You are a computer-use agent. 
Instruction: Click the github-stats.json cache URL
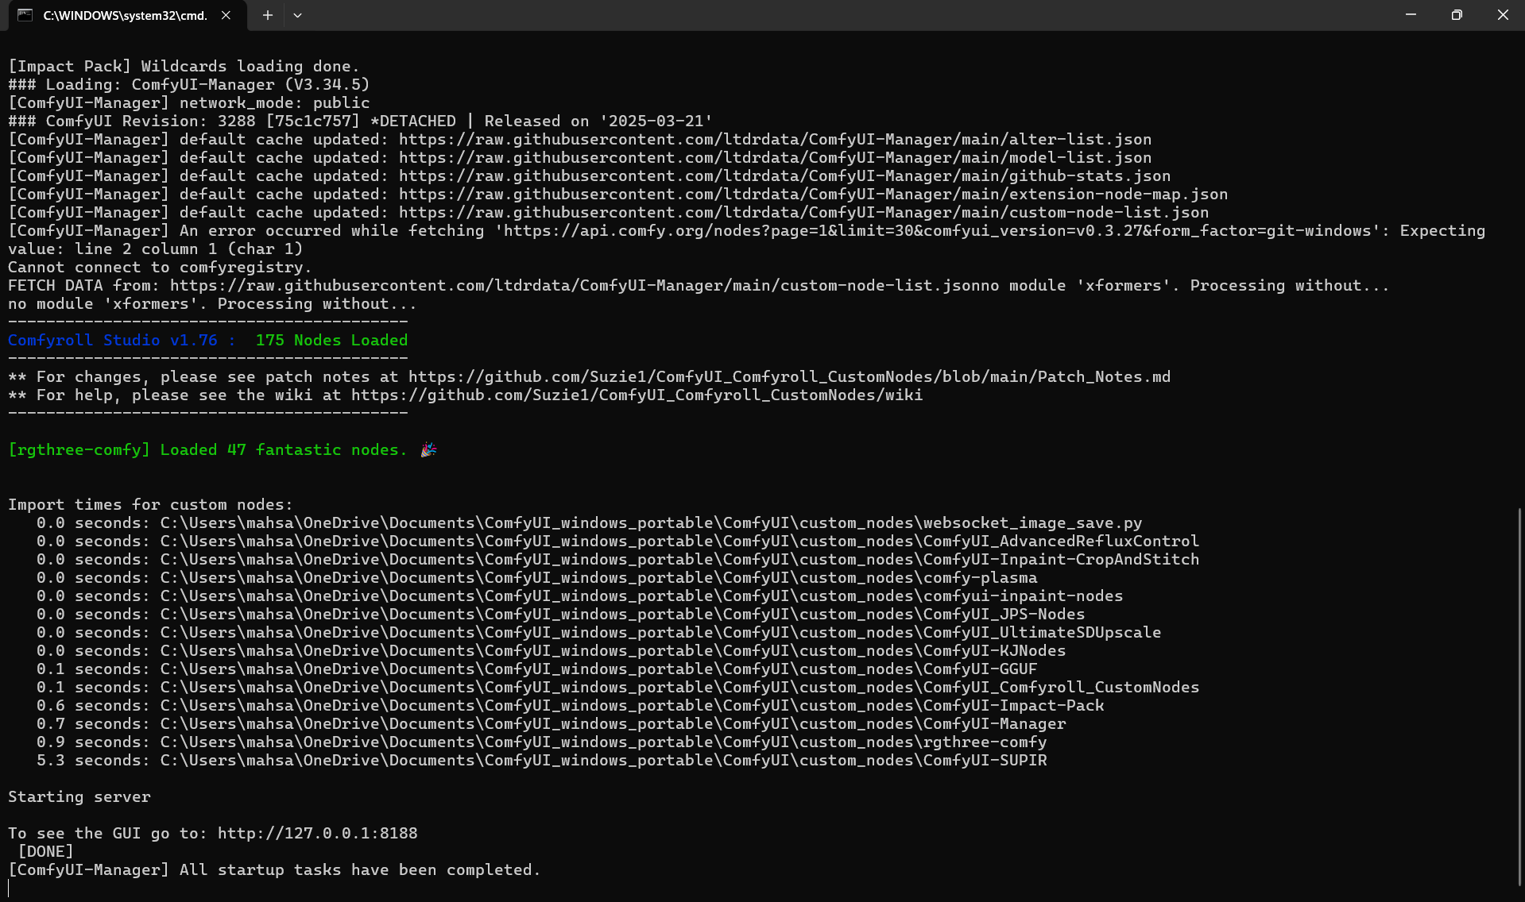tap(784, 175)
